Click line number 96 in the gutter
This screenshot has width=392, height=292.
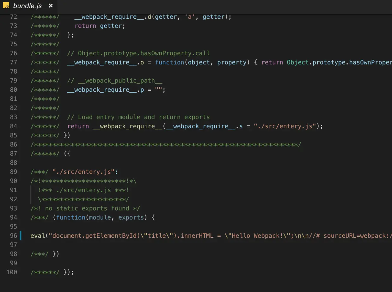point(14,236)
